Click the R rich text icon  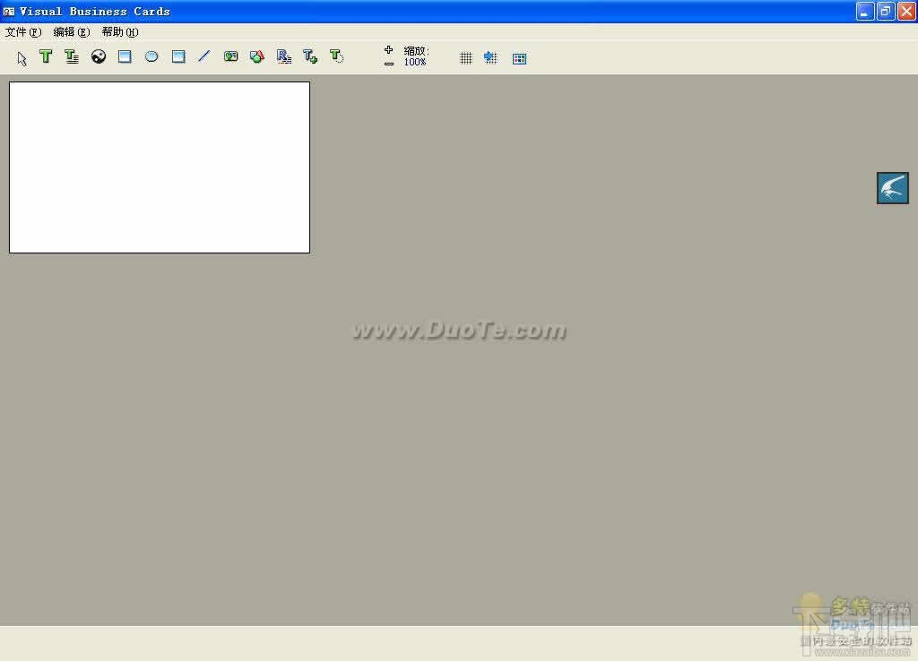coord(284,56)
